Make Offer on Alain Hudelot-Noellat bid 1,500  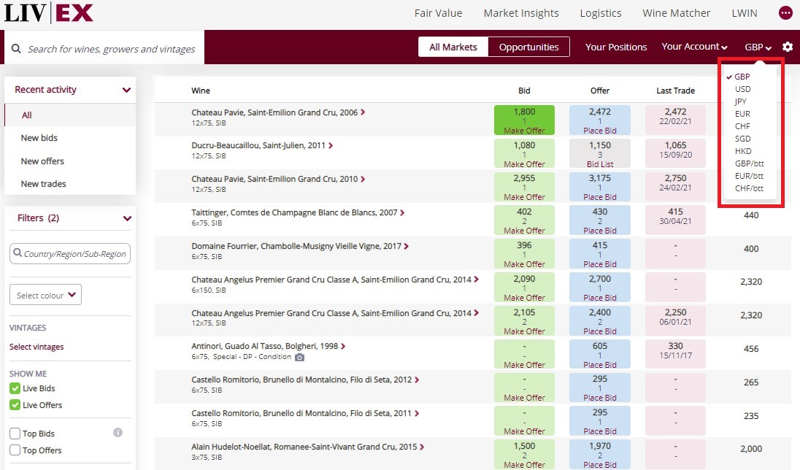(524, 465)
